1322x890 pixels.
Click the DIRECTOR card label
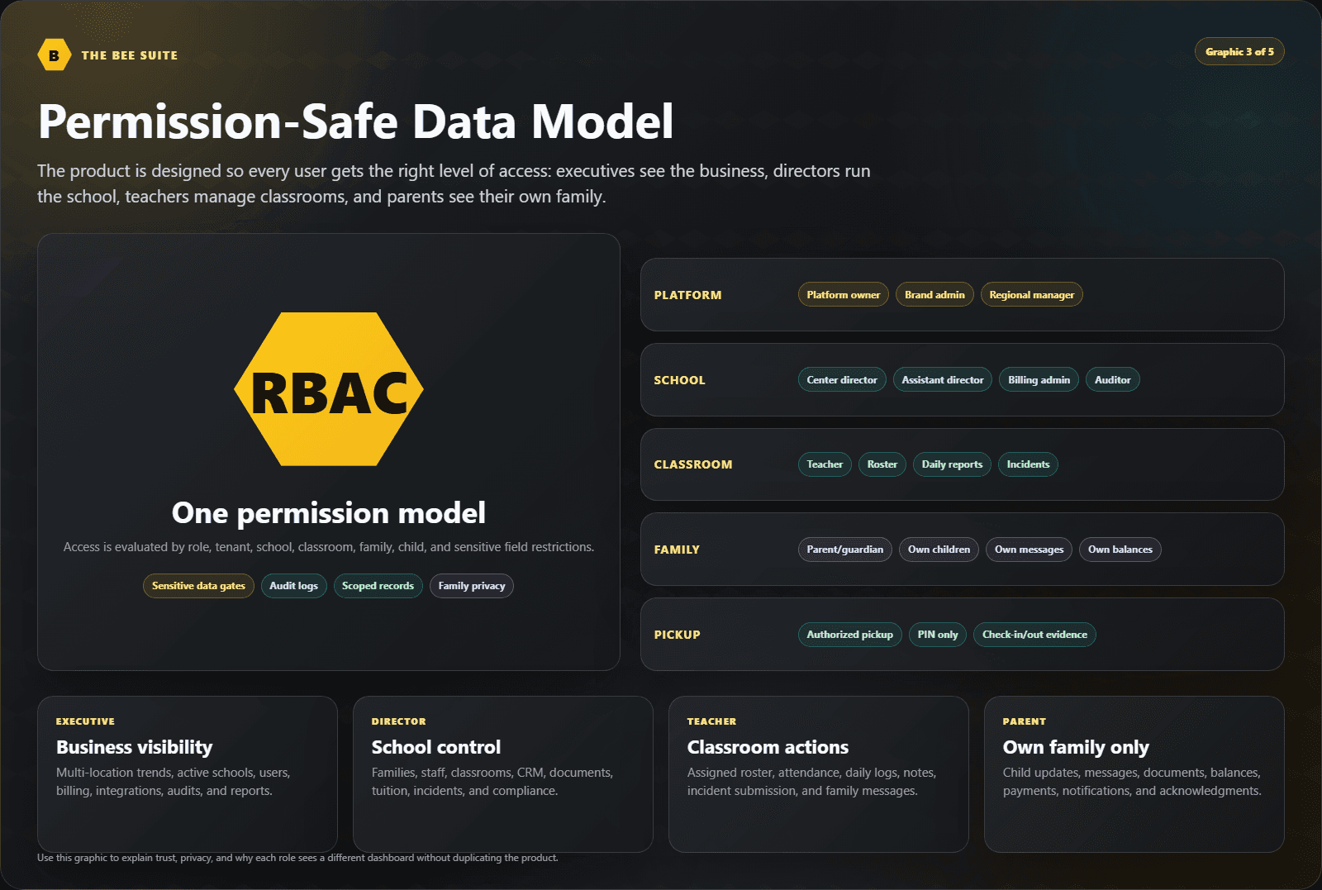(x=398, y=721)
